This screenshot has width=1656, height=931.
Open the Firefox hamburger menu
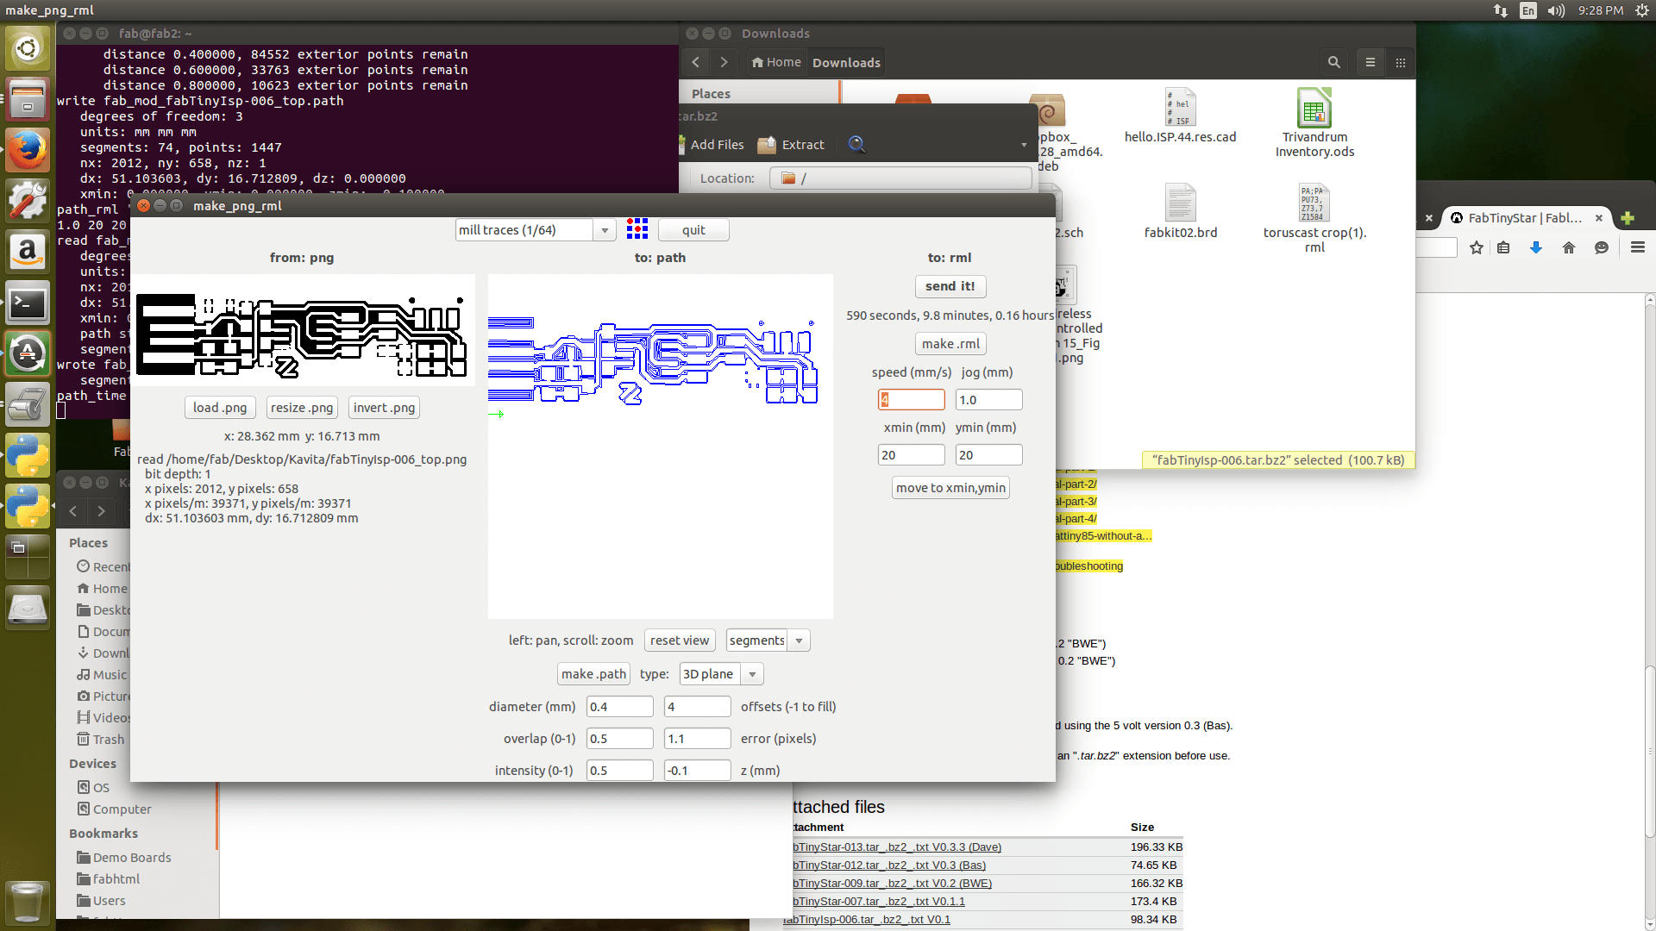point(1637,247)
